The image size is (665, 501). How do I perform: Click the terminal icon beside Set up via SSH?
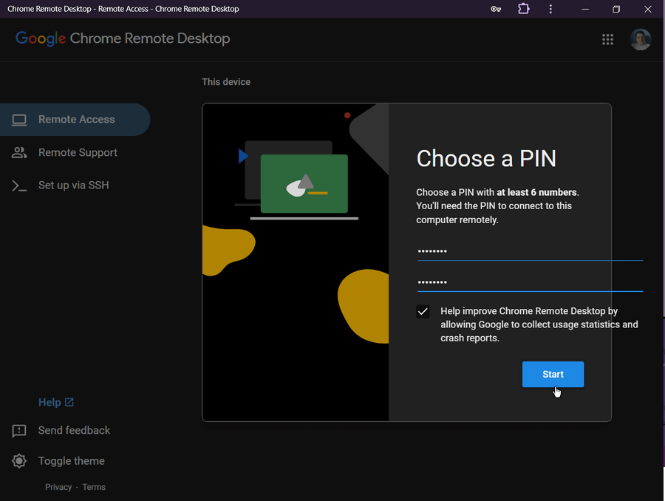19,185
